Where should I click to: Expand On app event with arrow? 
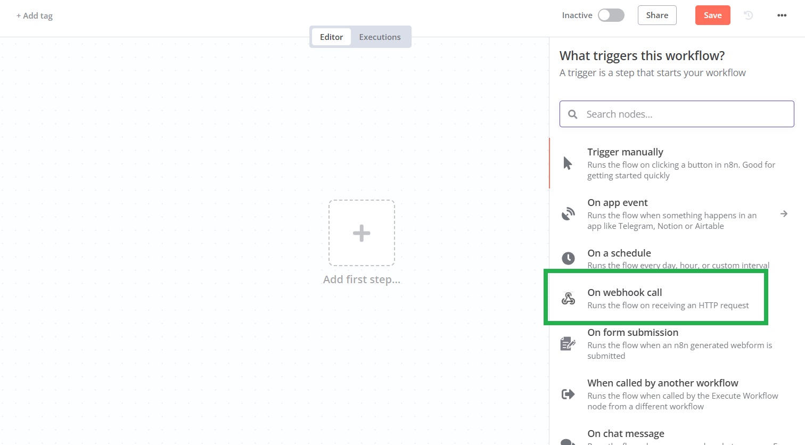pos(784,214)
